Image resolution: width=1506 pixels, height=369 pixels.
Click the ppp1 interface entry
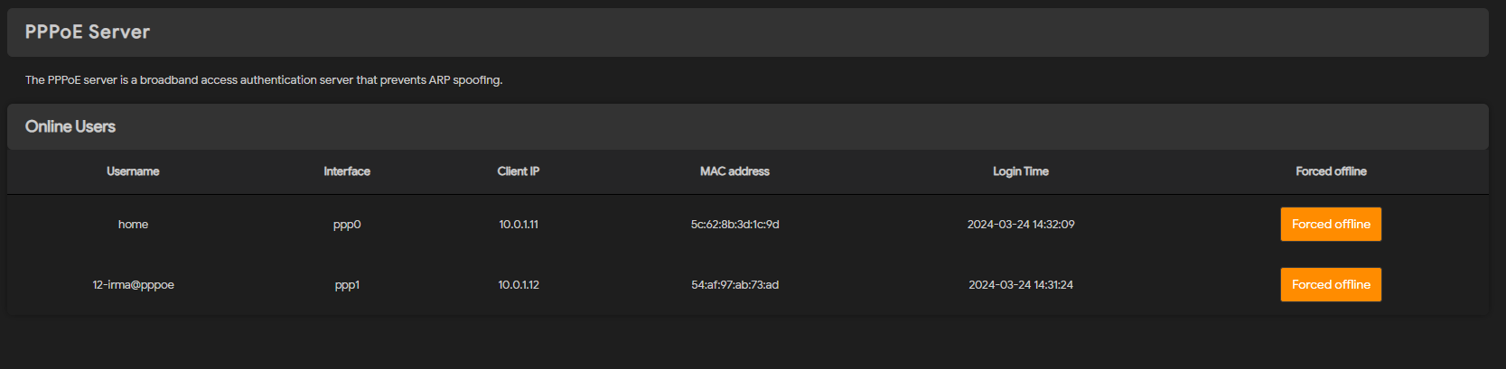click(x=347, y=285)
